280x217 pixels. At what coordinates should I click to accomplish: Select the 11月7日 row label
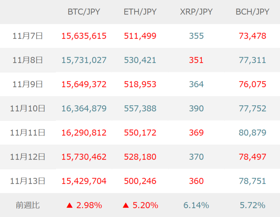(27, 36)
